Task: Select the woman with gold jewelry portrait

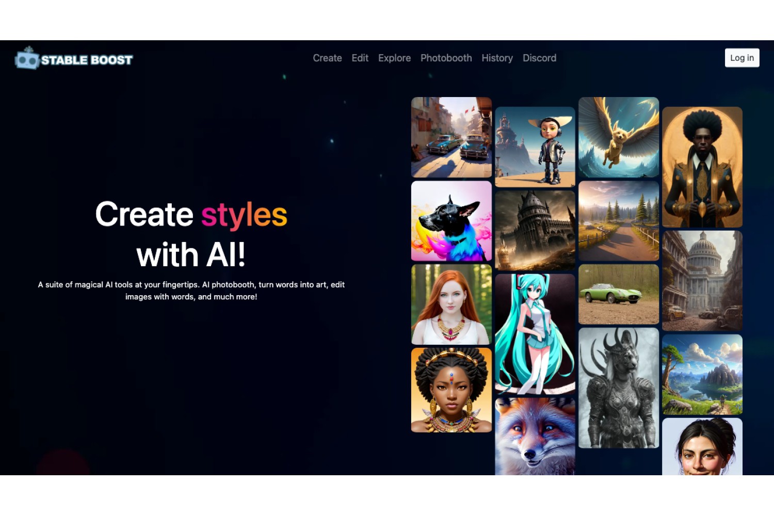Action: coord(451,390)
